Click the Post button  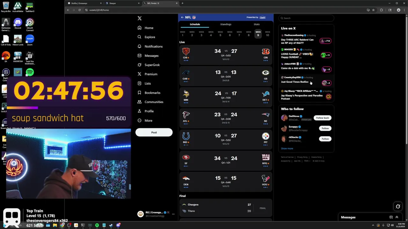154,132
